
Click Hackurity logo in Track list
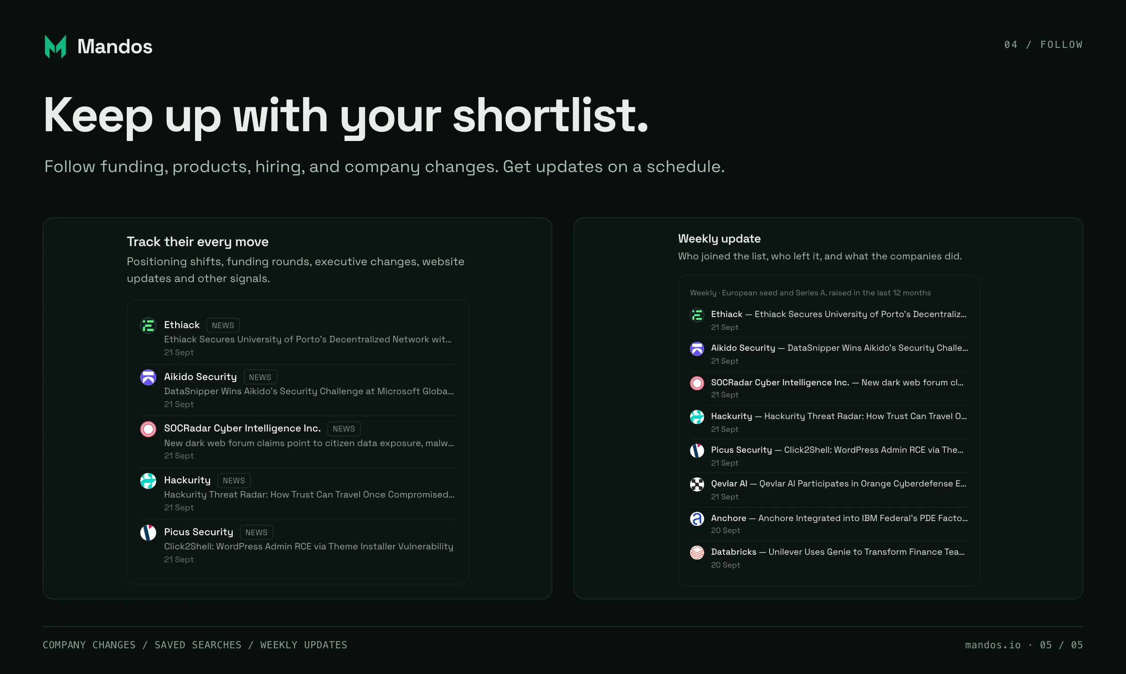(x=148, y=481)
